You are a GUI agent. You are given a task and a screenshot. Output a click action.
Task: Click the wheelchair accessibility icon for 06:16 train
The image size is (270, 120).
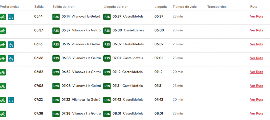coord(11,44)
